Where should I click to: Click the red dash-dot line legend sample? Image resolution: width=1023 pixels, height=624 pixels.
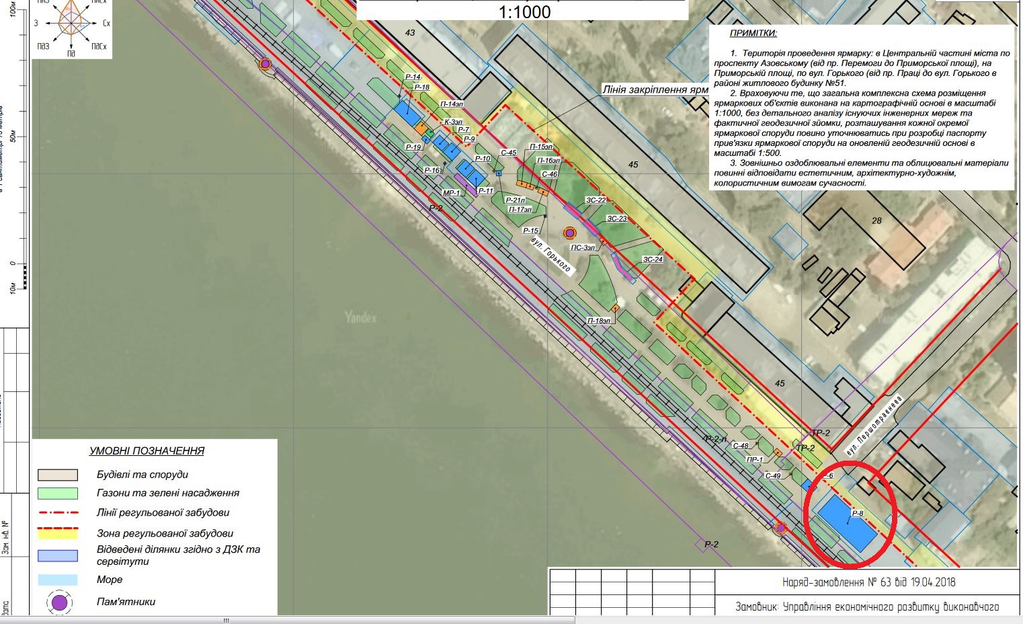pos(58,512)
